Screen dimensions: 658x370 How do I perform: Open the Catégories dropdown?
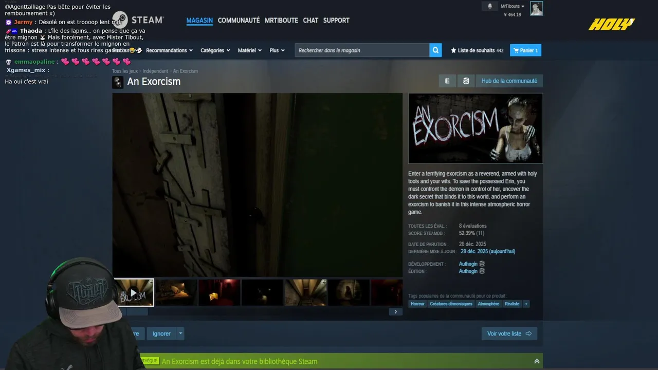(x=215, y=50)
